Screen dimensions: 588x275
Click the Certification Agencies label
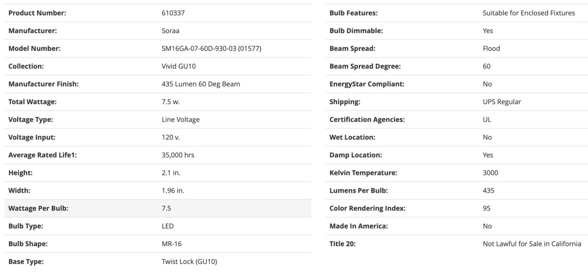point(367,120)
